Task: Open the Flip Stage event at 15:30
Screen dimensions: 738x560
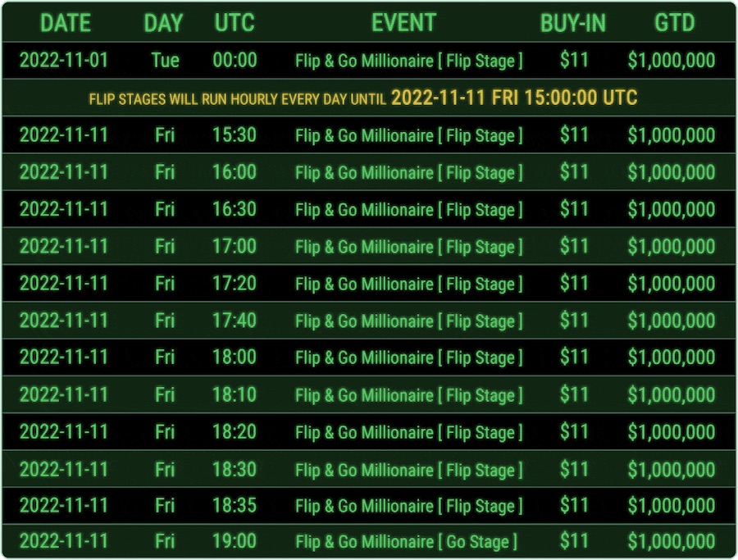Action: pyautogui.click(x=408, y=135)
